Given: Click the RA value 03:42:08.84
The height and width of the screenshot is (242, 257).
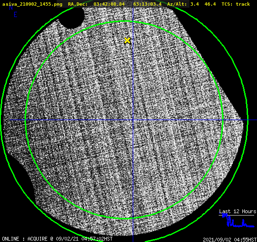Looking at the screenshot, I should click(109, 4).
